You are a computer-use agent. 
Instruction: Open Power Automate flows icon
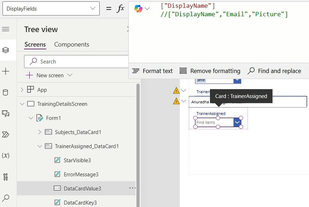(x=5, y=134)
